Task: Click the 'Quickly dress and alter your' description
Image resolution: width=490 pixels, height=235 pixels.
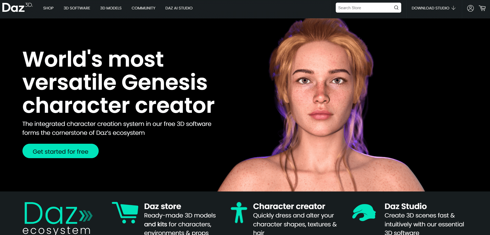Action: click(295, 224)
